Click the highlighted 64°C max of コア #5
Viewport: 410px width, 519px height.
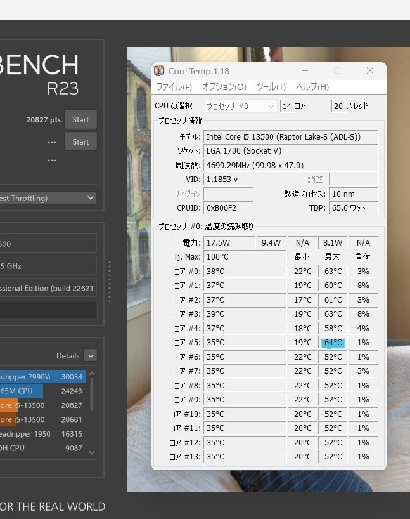point(333,343)
